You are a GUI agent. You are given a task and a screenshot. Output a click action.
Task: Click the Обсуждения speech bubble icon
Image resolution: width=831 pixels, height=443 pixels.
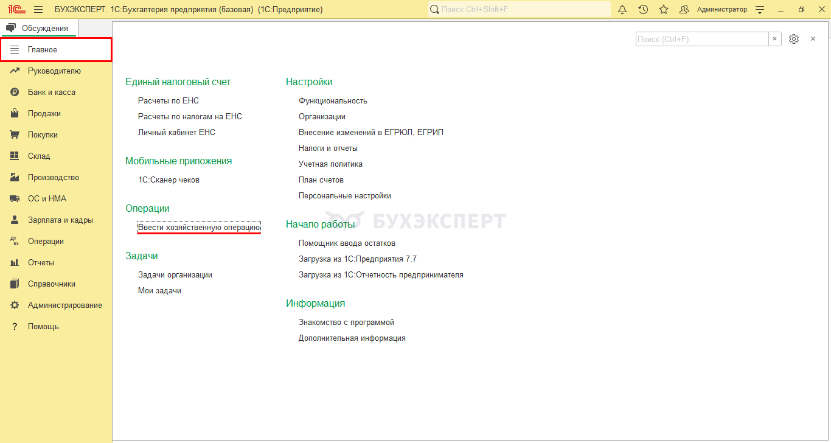coord(10,28)
